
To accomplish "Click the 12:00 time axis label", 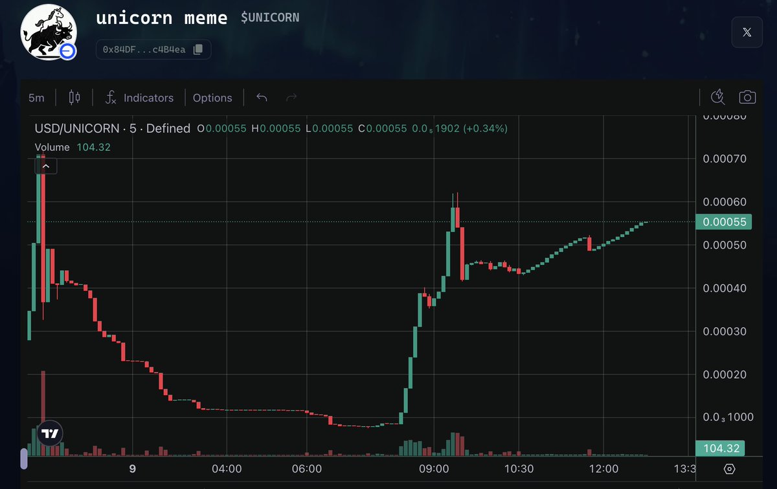I will point(603,469).
